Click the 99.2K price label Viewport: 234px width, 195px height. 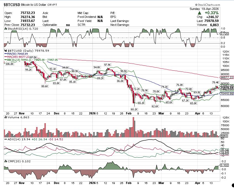pyautogui.click(x=28, y=70)
